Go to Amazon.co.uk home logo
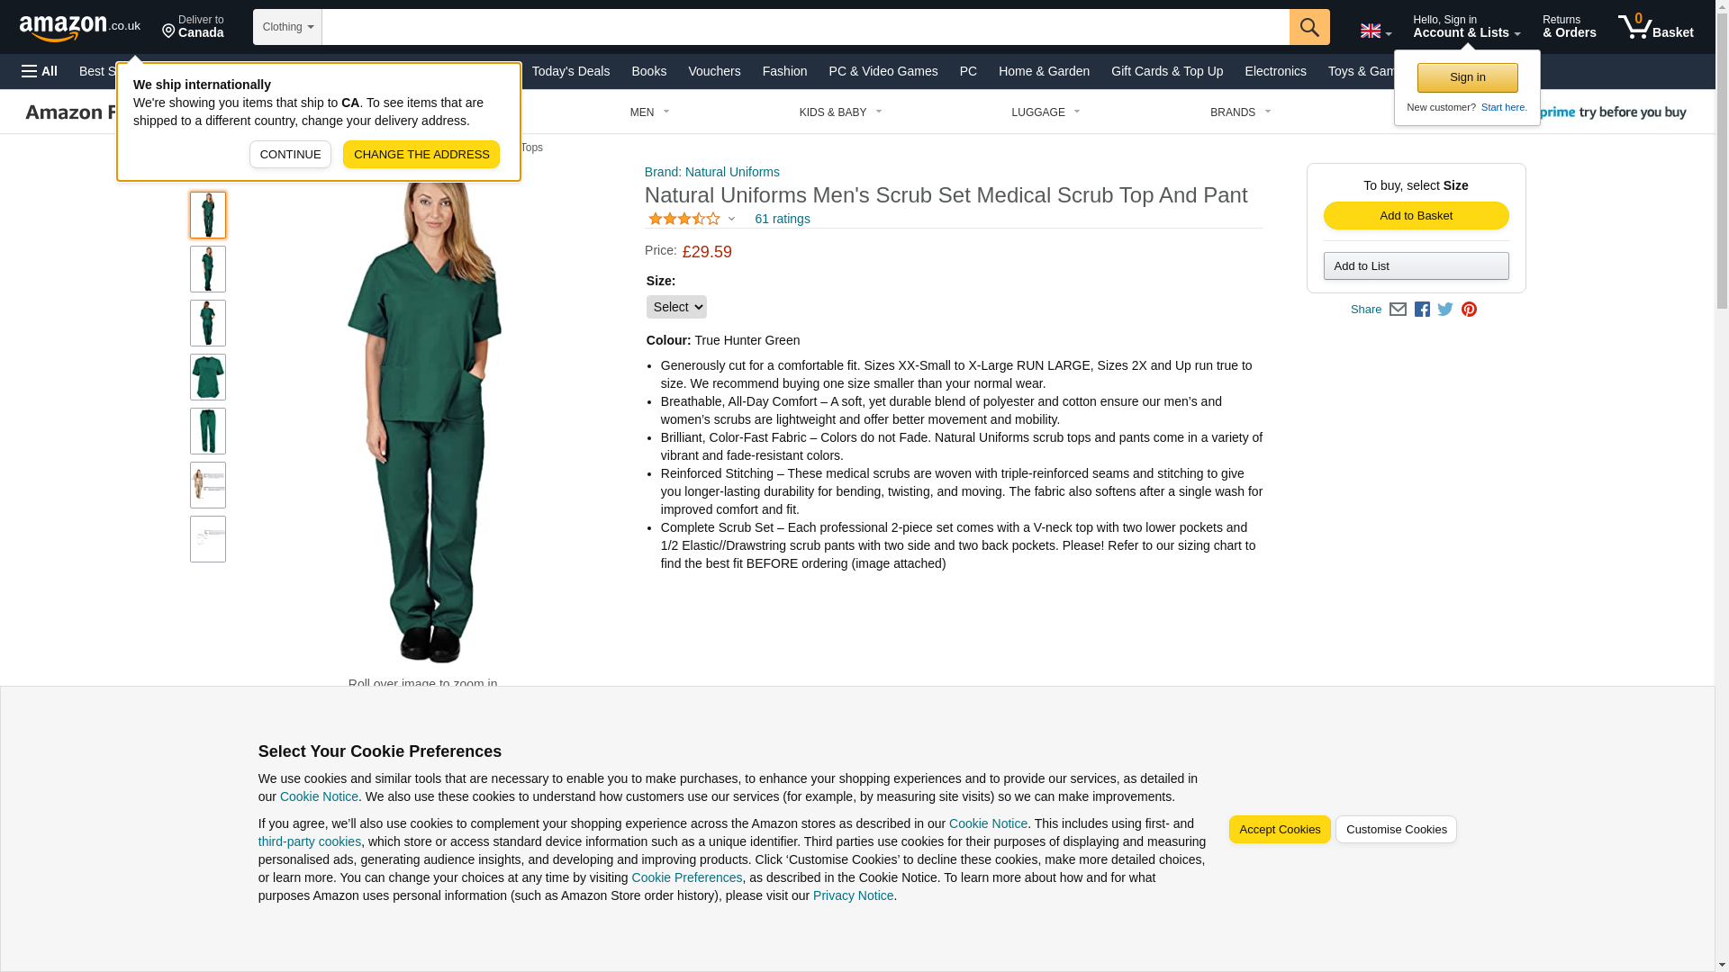This screenshot has height=972, width=1729. (80, 27)
